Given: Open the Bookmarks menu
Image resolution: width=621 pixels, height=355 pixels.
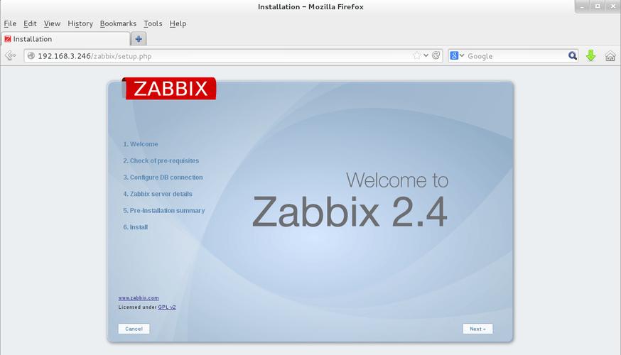Looking at the screenshot, I should 118,23.
